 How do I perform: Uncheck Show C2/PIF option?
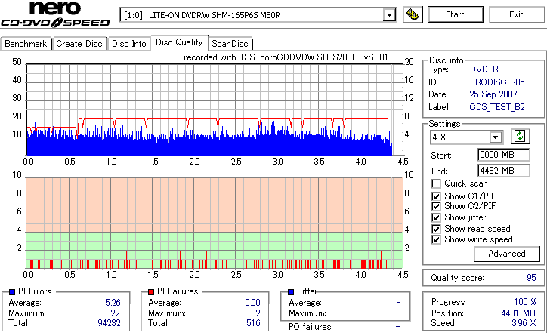pos(436,206)
